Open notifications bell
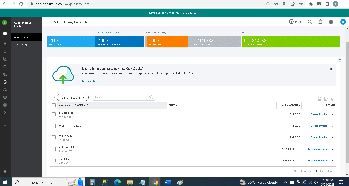349x186 pixels. pyautogui.click(x=320, y=22)
